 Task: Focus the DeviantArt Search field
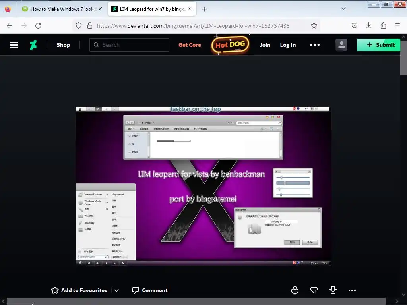(x=129, y=45)
